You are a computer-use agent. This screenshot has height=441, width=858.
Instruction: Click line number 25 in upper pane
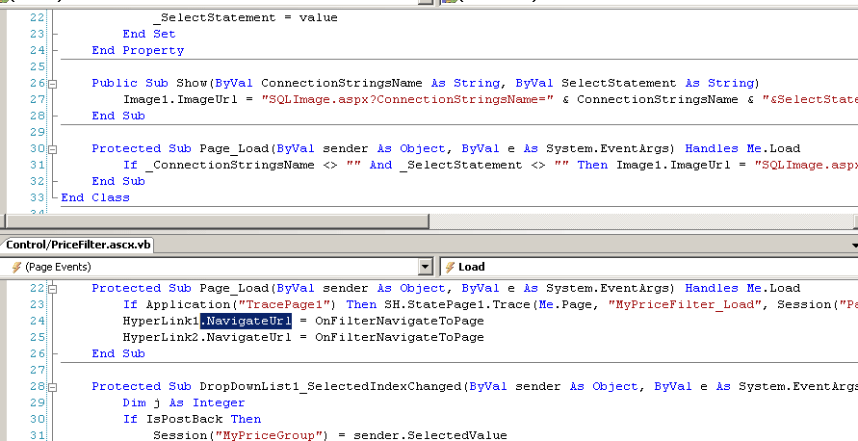pos(38,66)
